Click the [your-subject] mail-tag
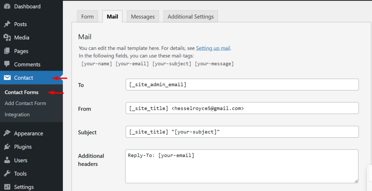The width and height of the screenshot is (372, 191). click(172, 64)
